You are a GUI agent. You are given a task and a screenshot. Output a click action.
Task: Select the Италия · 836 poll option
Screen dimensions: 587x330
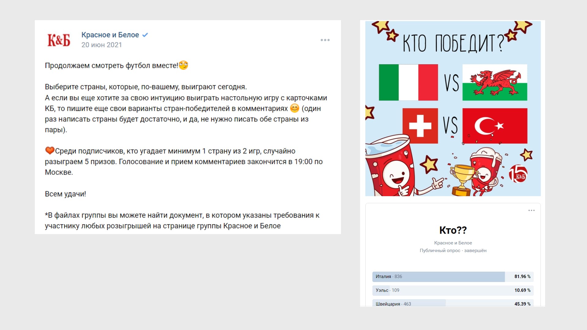point(453,277)
